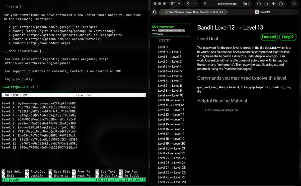This screenshot has width=301, height=186.
Task: Click http://www.overthewire.org/wargames/ in terminal
Action: click(x=38, y=63)
